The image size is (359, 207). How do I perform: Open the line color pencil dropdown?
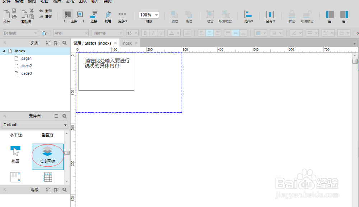(296, 33)
